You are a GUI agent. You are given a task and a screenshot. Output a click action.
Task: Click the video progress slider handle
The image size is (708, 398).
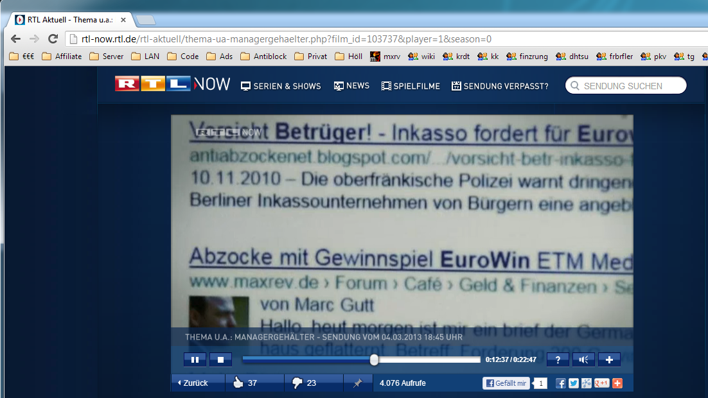(x=374, y=360)
